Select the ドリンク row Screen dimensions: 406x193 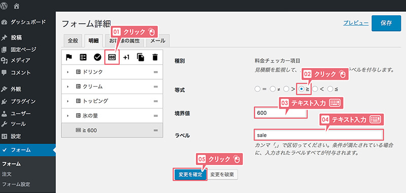pos(112,72)
